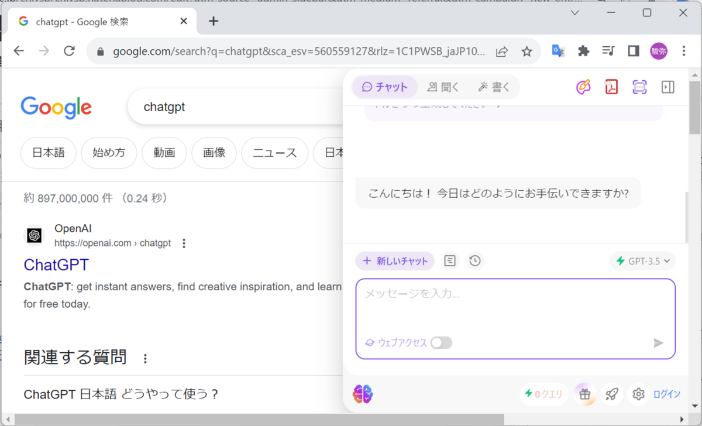This screenshot has width=702, height=426.
Task: Open options beside 関連する質問
Action: click(145, 358)
